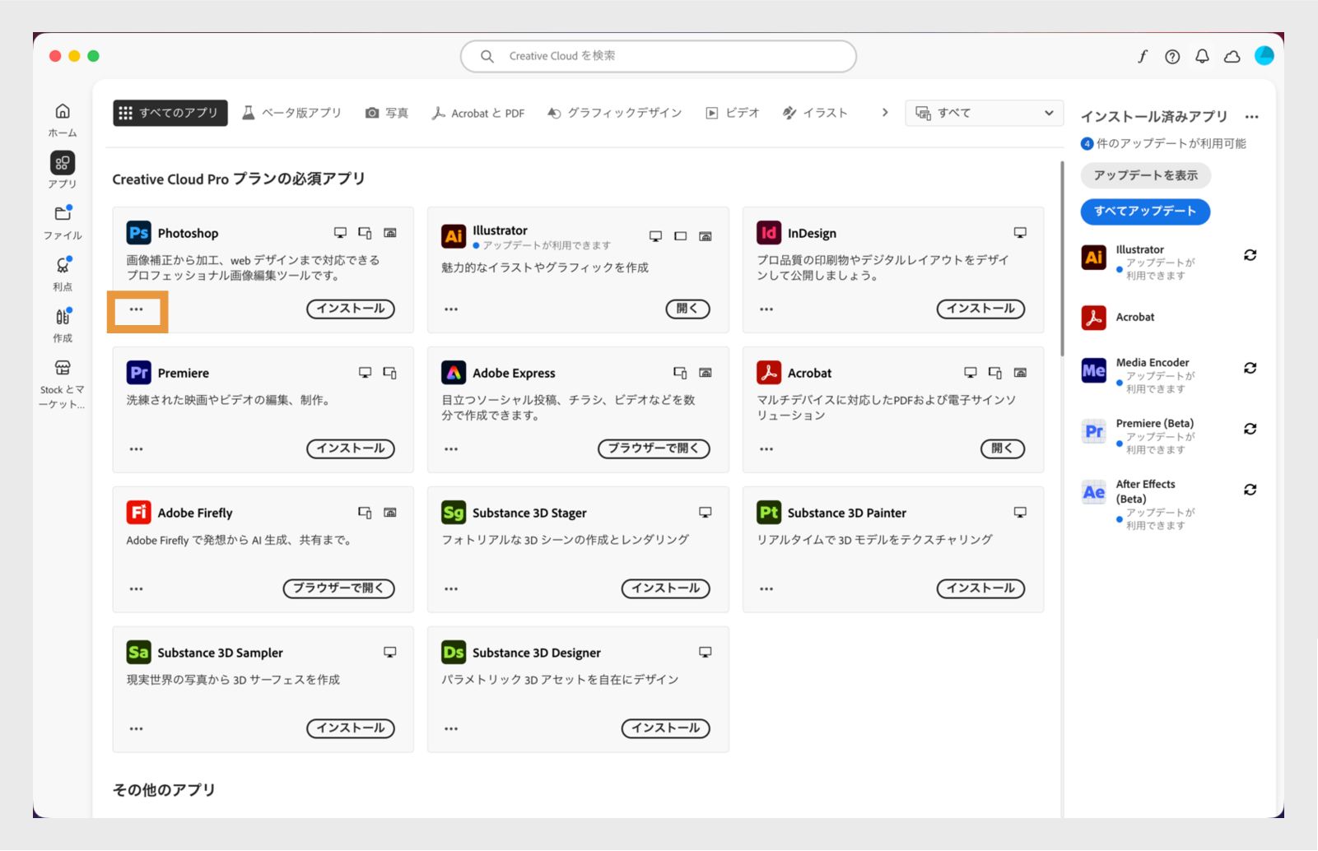Click the Acrobat icon in app card

769,373
